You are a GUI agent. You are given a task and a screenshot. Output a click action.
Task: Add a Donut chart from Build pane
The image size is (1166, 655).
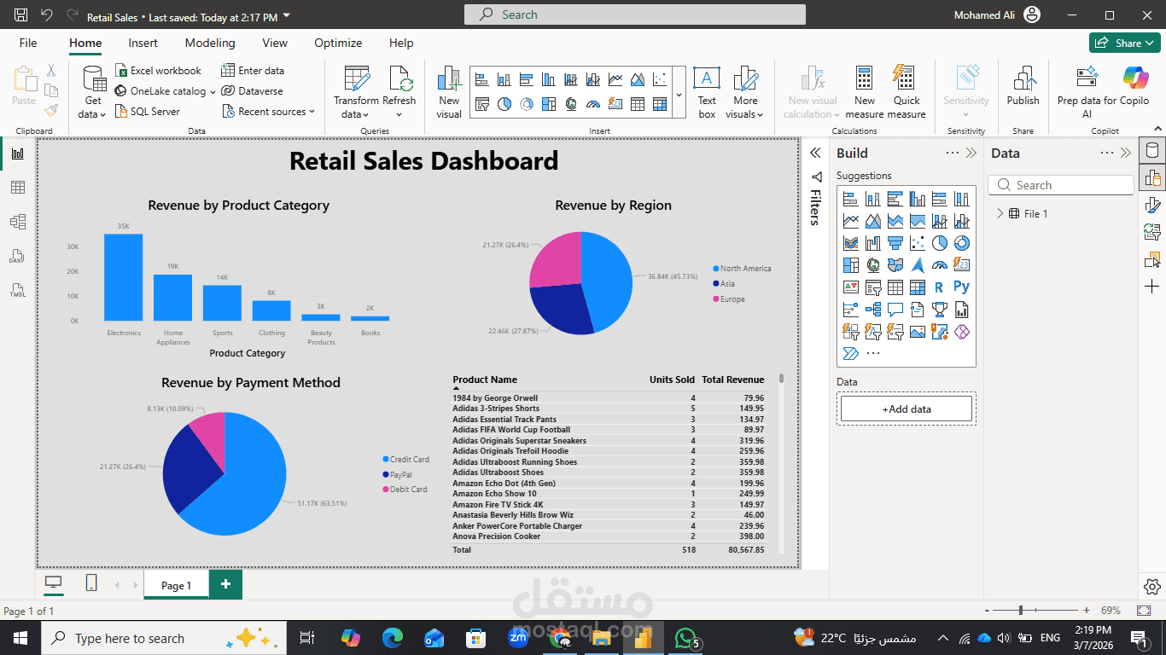[x=962, y=243]
